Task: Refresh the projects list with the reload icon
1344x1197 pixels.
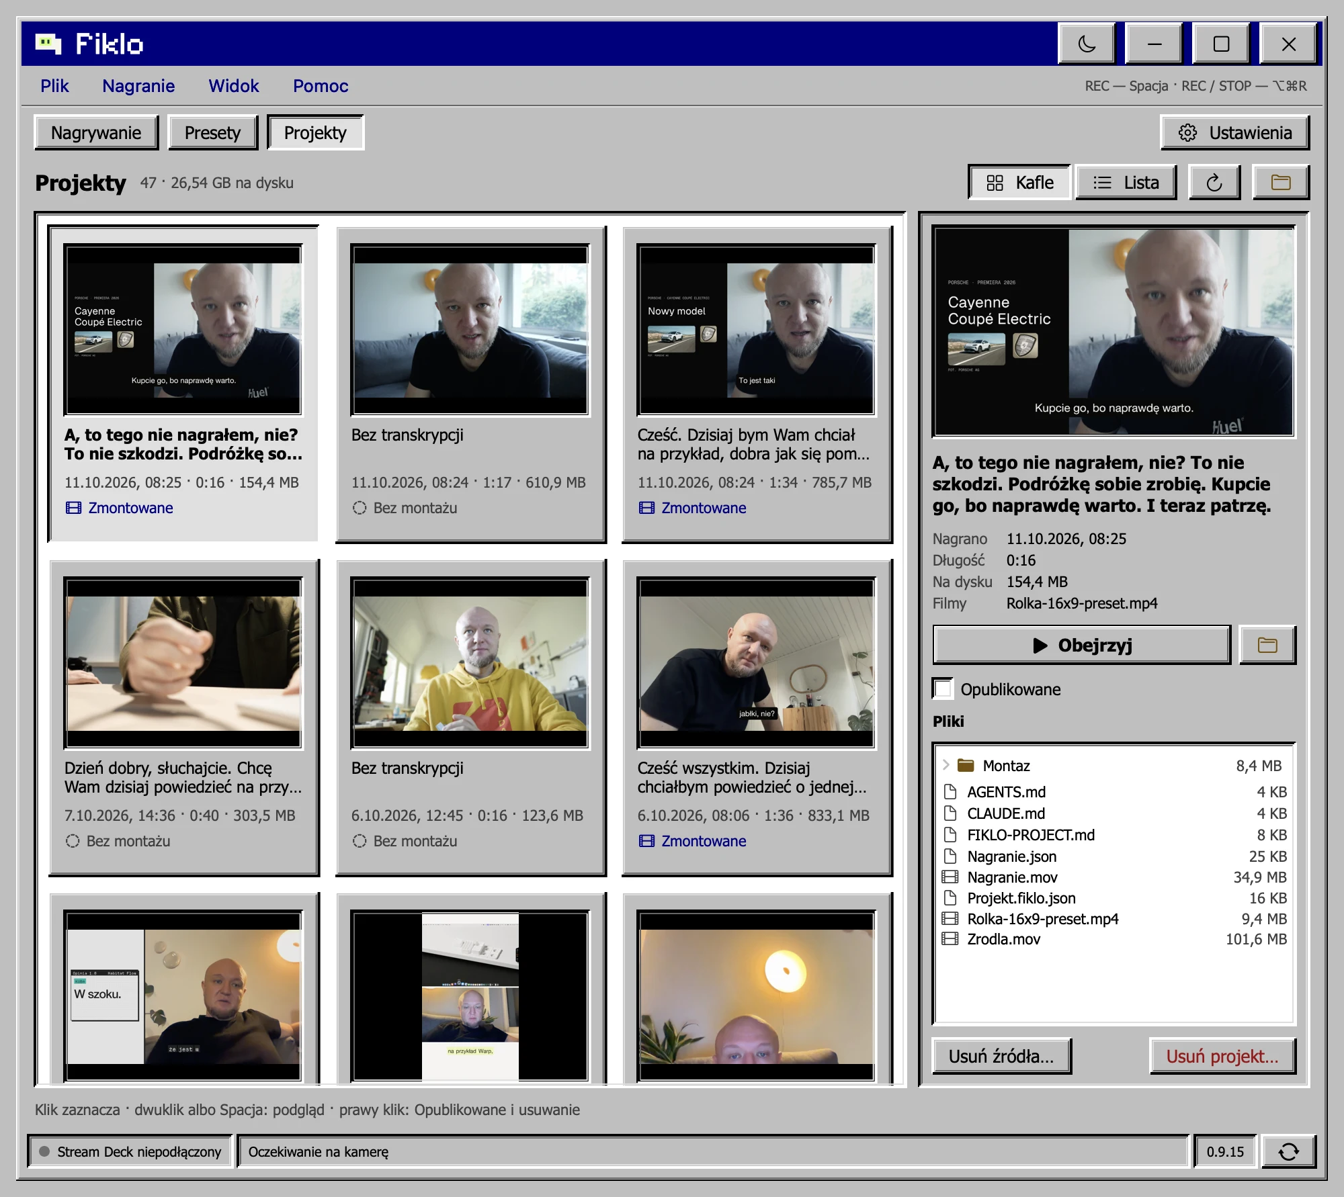Action: (x=1214, y=183)
